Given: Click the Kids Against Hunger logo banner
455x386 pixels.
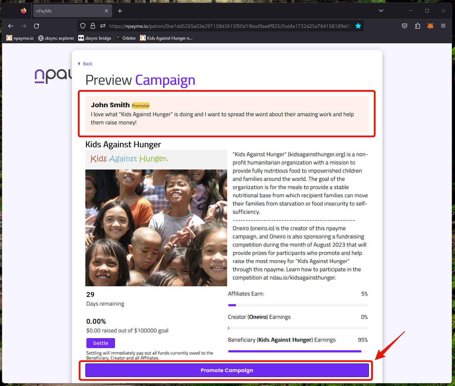Looking at the screenshot, I should coord(156,159).
